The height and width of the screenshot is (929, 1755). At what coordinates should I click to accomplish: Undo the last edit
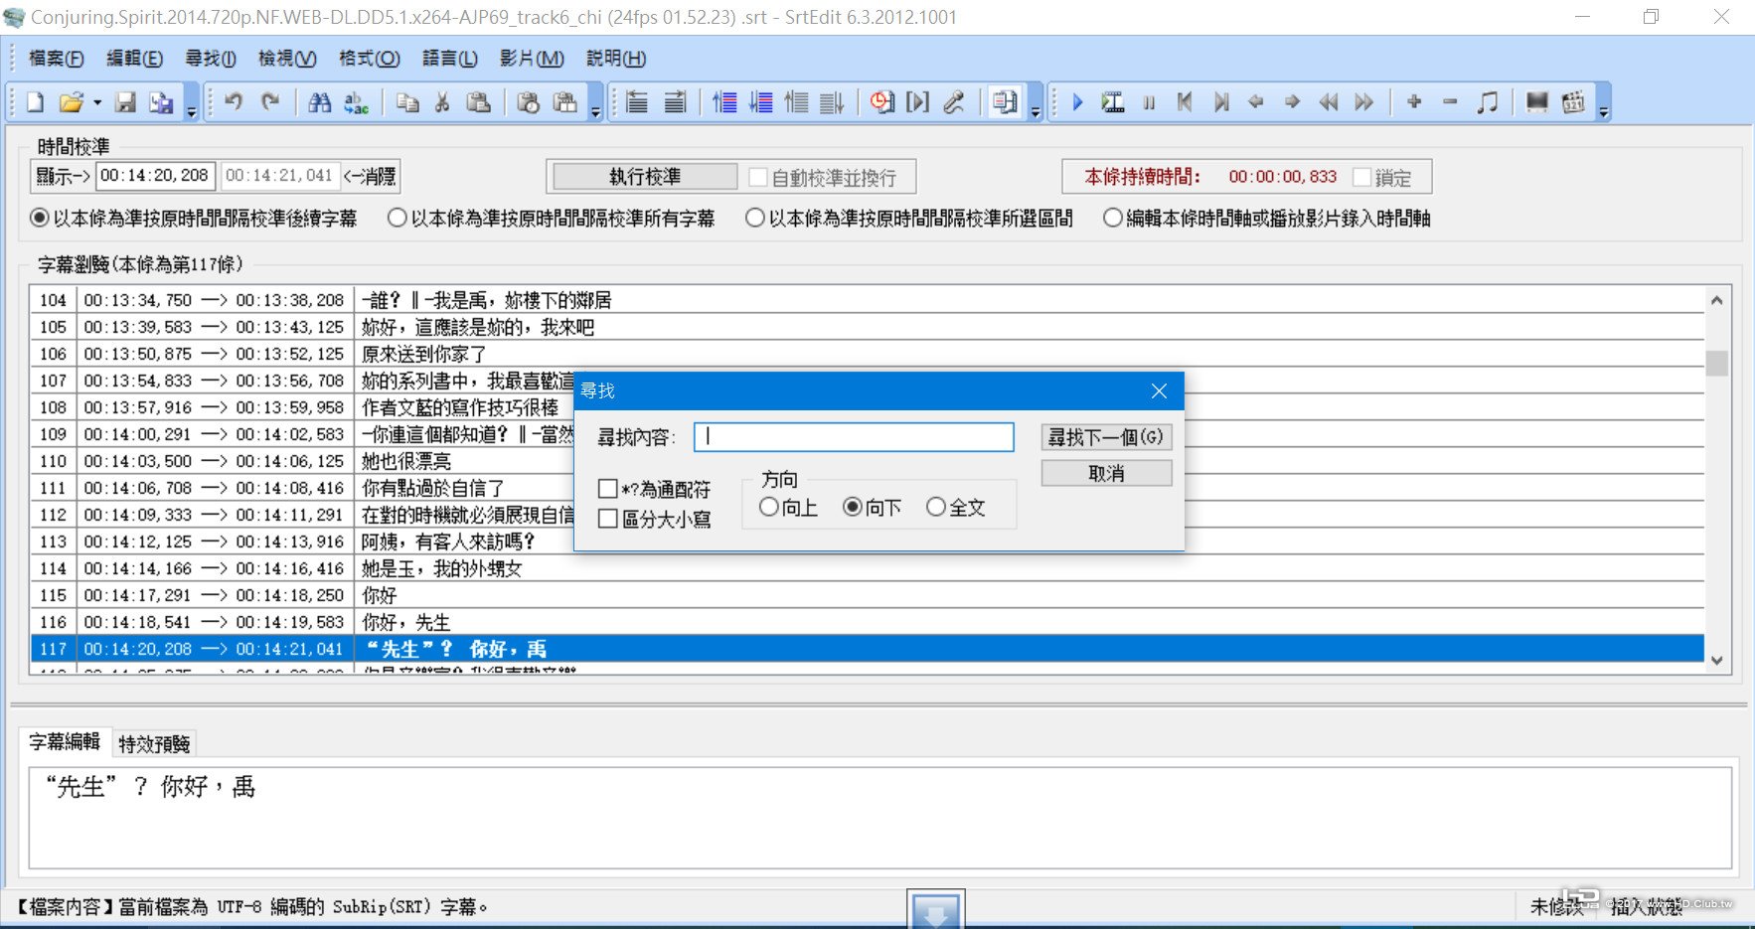pyautogui.click(x=235, y=102)
